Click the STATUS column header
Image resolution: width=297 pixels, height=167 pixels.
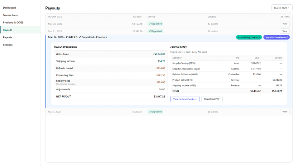coord(151,16)
